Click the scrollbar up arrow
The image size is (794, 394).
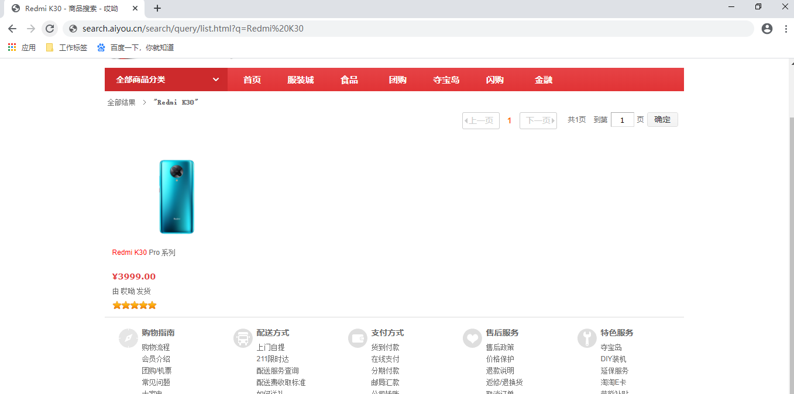coord(792,63)
